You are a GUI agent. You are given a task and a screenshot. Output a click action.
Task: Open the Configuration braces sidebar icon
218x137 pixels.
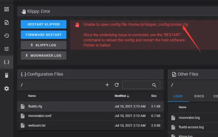(7, 62)
